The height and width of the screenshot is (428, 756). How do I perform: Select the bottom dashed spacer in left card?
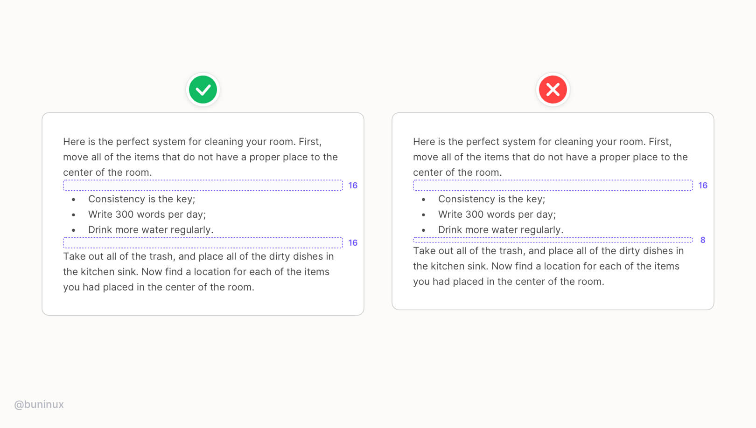203,243
